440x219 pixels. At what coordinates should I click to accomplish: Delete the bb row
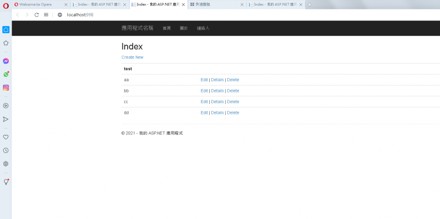tap(233, 91)
